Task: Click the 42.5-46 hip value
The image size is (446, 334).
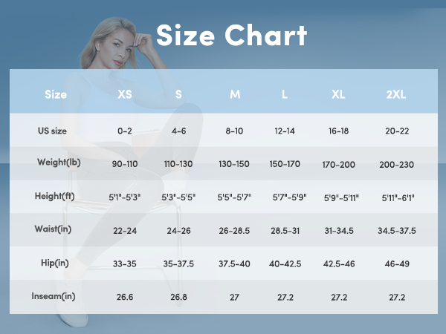Action: 339,263
